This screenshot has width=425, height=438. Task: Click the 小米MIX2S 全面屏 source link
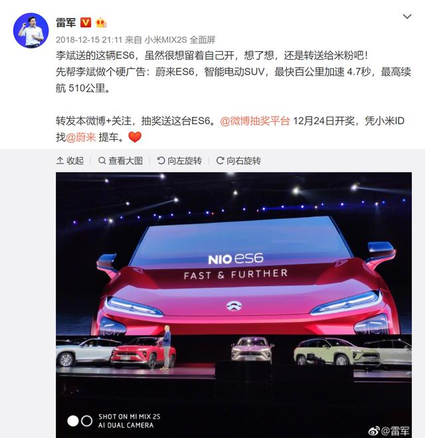(180, 40)
